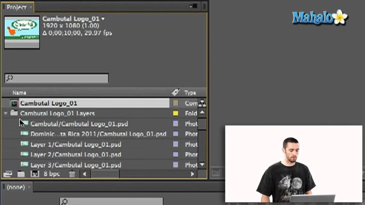The image size is (365, 205).
Task: Click the Layer 1 PSD footage icon
Action: (x=24, y=144)
